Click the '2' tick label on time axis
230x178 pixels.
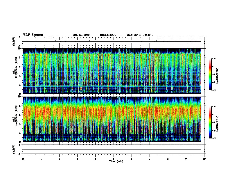[59, 159]
